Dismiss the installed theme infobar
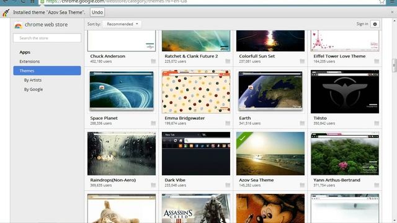 coord(392,12)
